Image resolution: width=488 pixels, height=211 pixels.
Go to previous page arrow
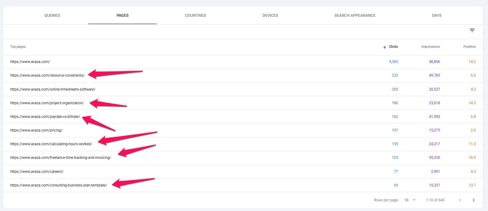460,200
